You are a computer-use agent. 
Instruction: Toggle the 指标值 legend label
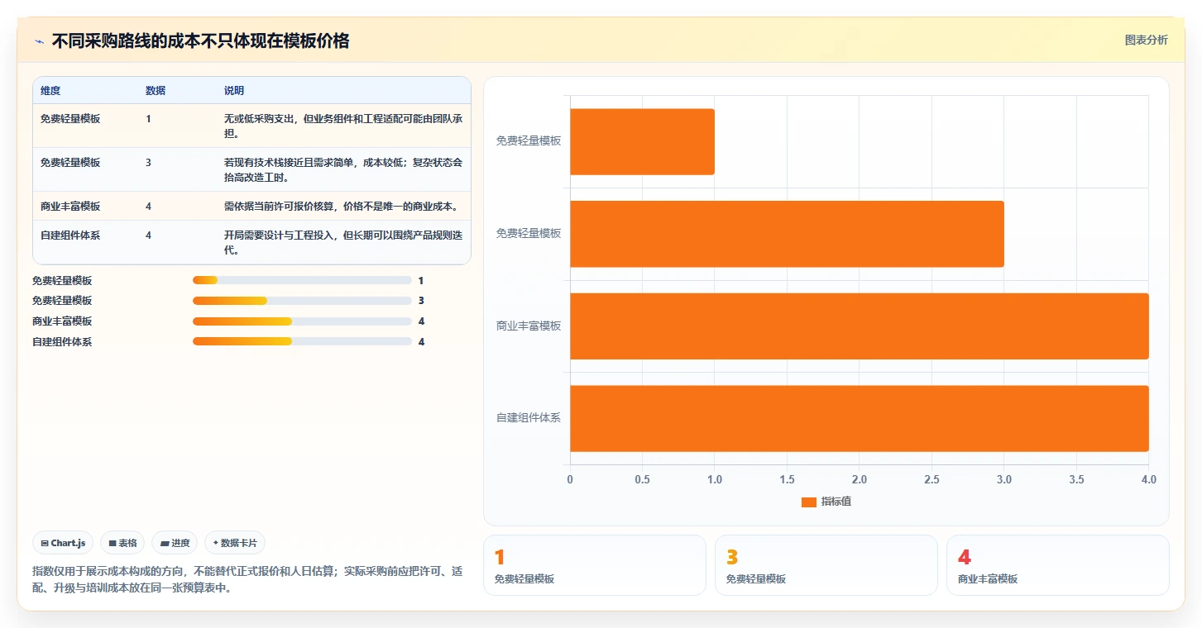pyautogui.click(x=836, y=502)
